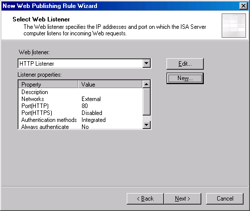Open the Web listener dropdown arrow
This screenshot has width=250, height=211.
pos(147,63)
